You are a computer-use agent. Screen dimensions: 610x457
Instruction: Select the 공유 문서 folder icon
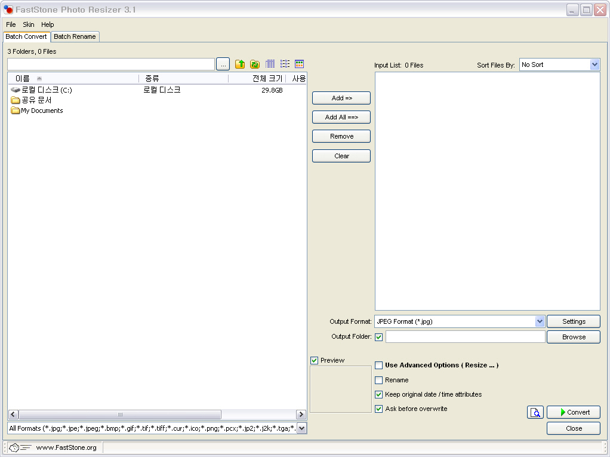point(16,100)
